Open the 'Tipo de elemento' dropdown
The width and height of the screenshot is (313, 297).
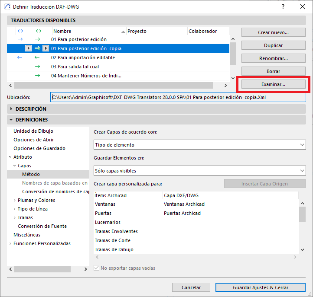tap(199, 145)
